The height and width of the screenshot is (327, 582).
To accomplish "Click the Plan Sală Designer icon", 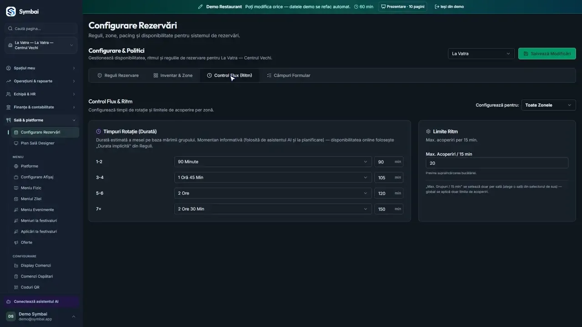I will (16, 143).
